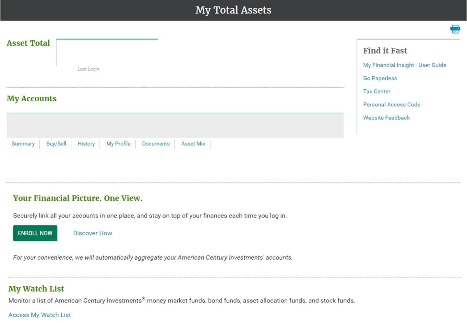Click the Last Login text
467x323 pixels.
point(89,69)
